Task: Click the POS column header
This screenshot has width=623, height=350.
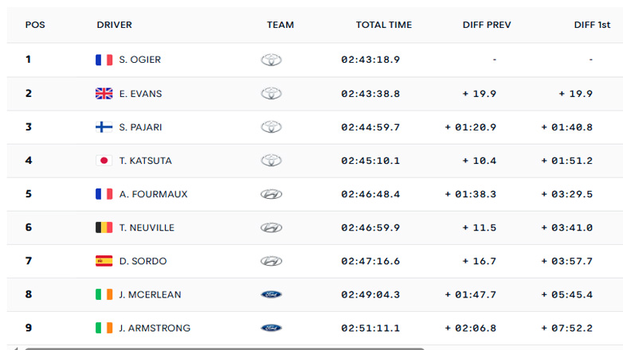Action: (x=35, y=25)
